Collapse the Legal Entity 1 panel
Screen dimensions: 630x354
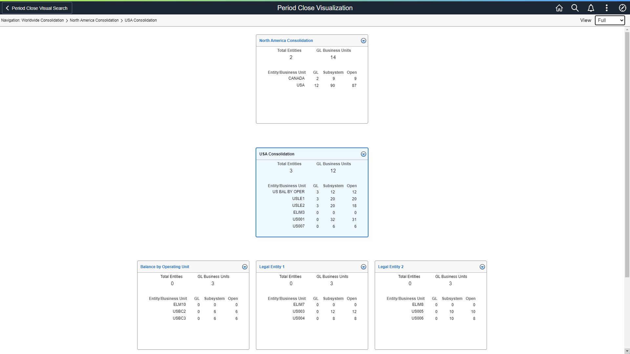(x=364, y=267)
